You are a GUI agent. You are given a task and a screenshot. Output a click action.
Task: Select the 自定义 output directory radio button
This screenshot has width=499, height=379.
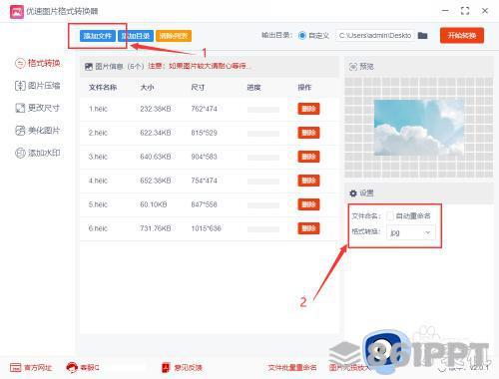(302, 35)
